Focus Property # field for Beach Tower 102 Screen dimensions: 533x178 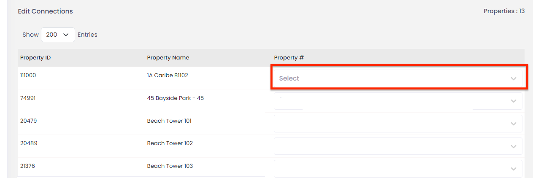click(388, 146)
